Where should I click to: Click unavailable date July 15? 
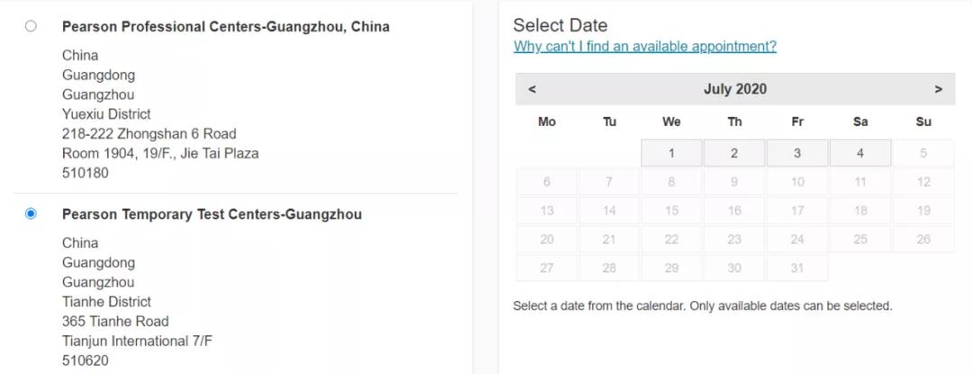click(671, 210)
